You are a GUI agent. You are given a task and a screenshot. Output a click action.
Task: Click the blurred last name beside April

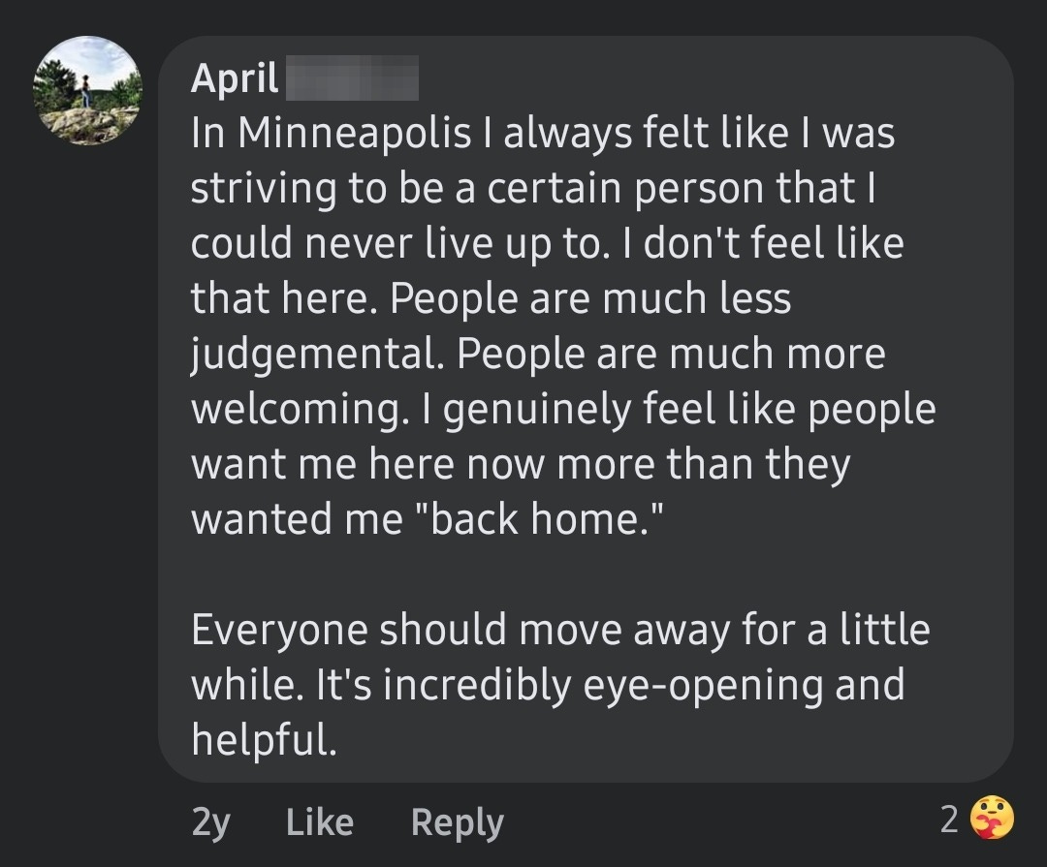352,78
